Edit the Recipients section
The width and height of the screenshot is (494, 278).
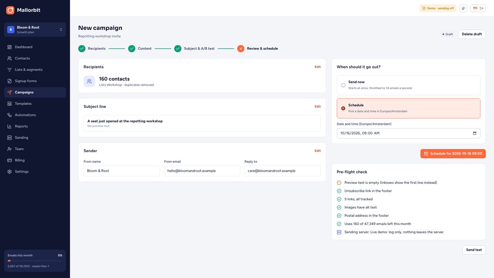coord(318,67)
